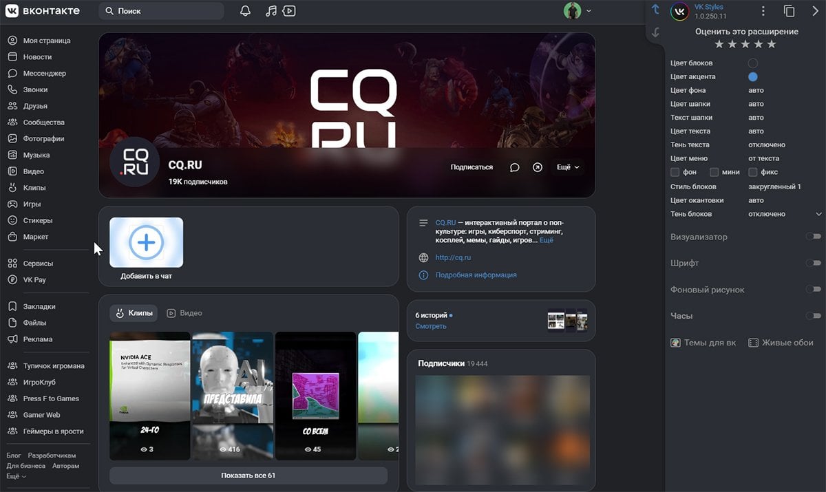Open the profile avatar dropdown in header
Image resolution: width=826 pixels, height=492 pixels.
(577, 11)
